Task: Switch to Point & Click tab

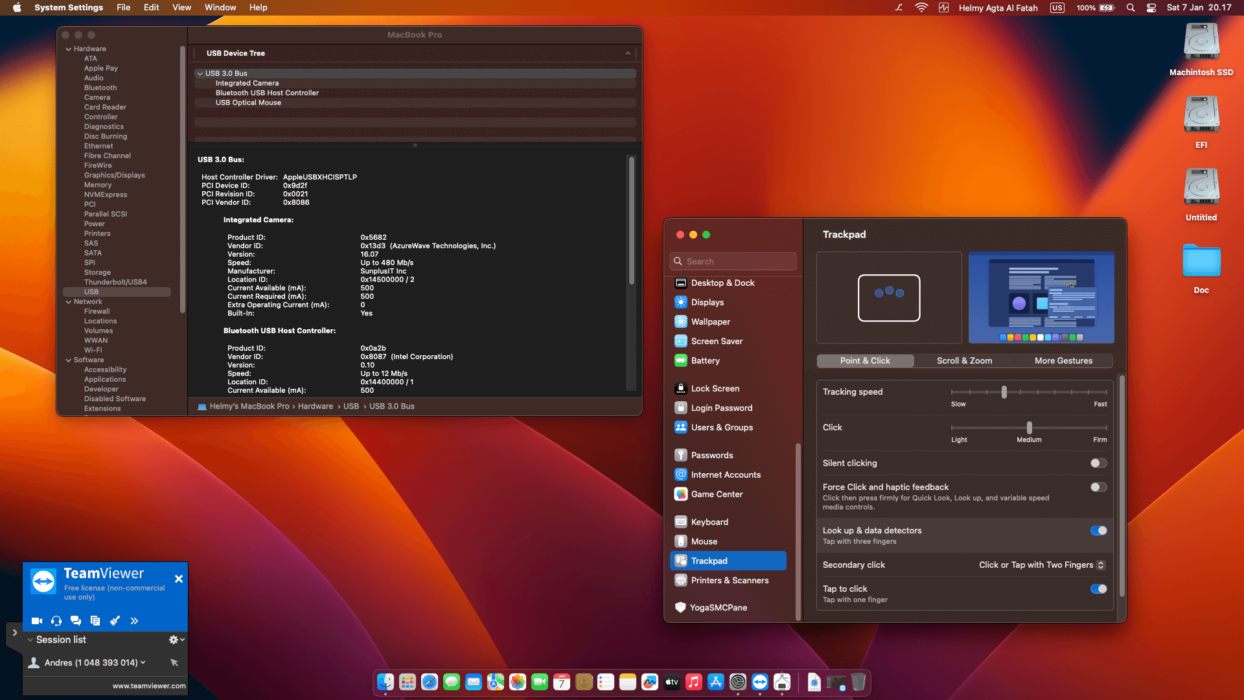Action: [x=865, y=360]
